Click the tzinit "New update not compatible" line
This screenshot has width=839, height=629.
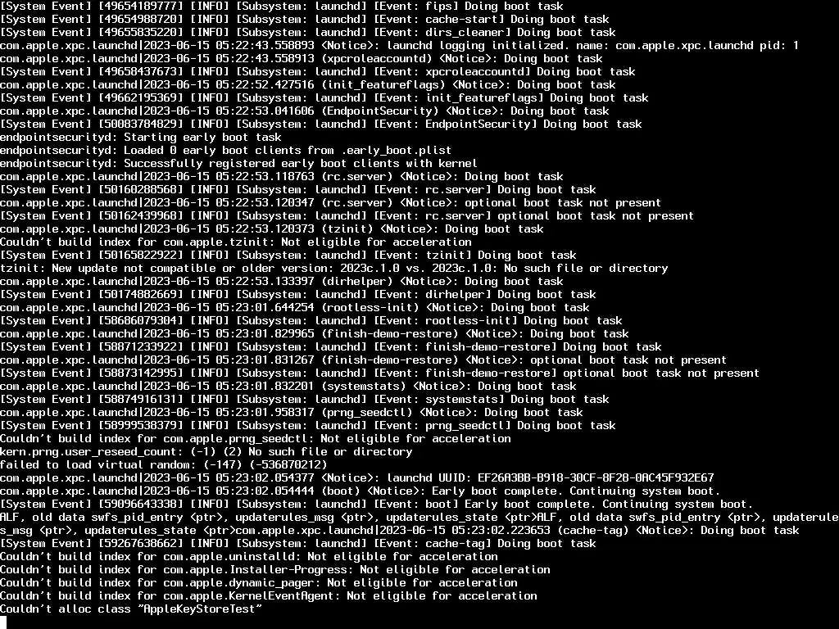334,268
